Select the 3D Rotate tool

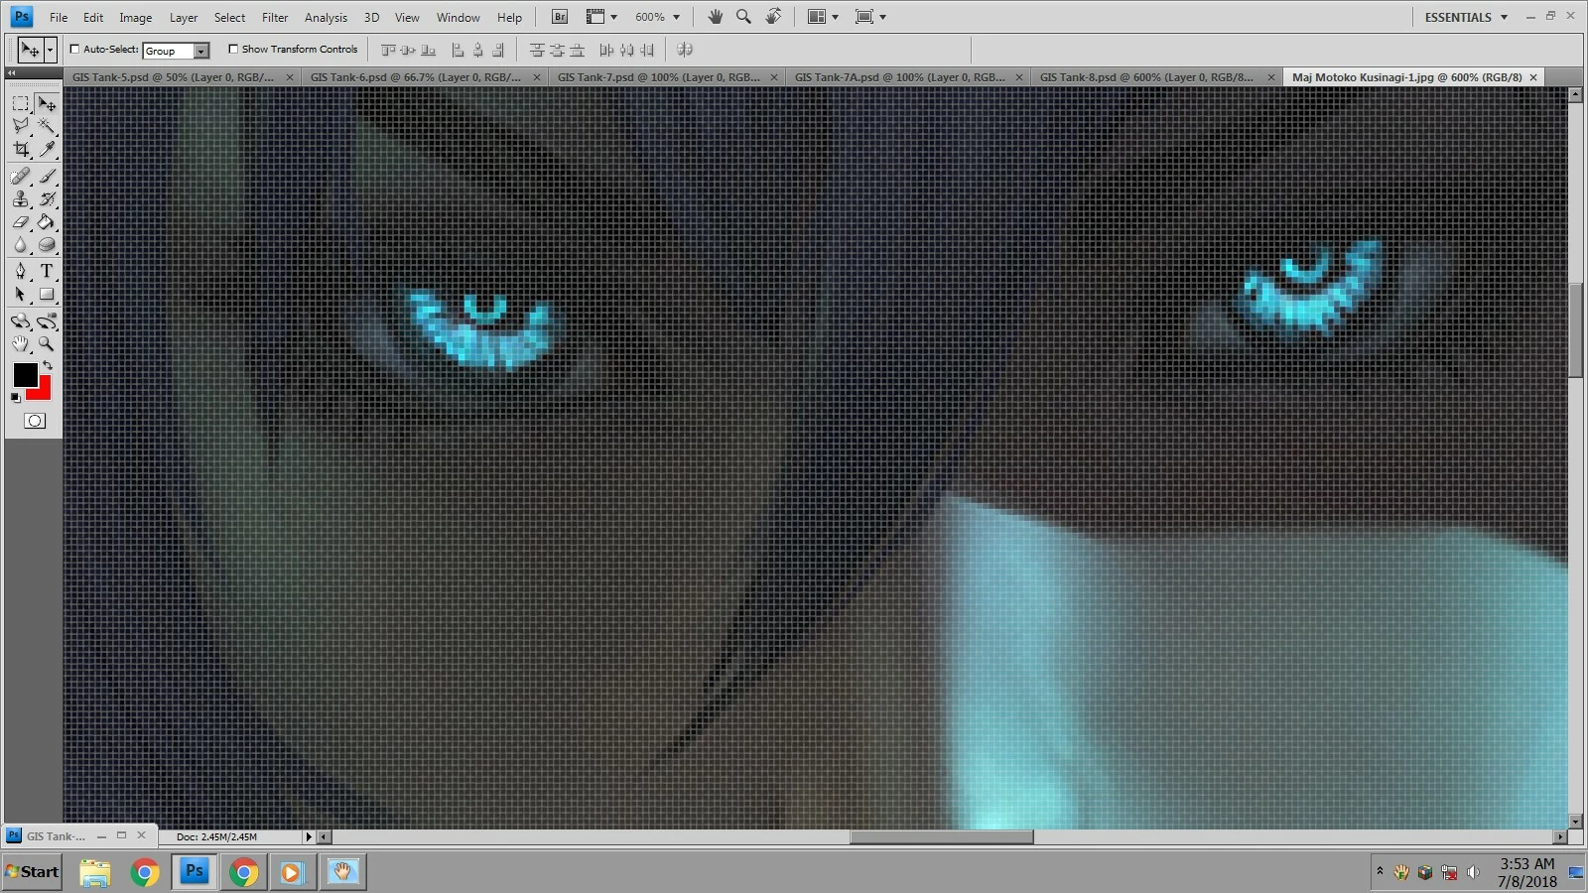click(20, 321)
